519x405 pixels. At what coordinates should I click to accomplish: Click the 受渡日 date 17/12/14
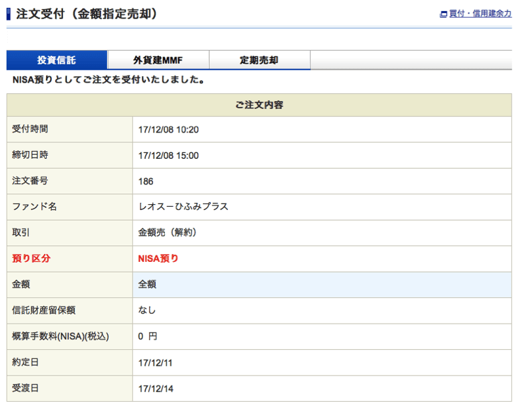pos(155,388)
